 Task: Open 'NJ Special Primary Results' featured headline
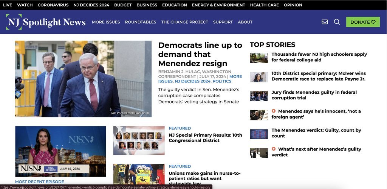click(x=205, y=138)
